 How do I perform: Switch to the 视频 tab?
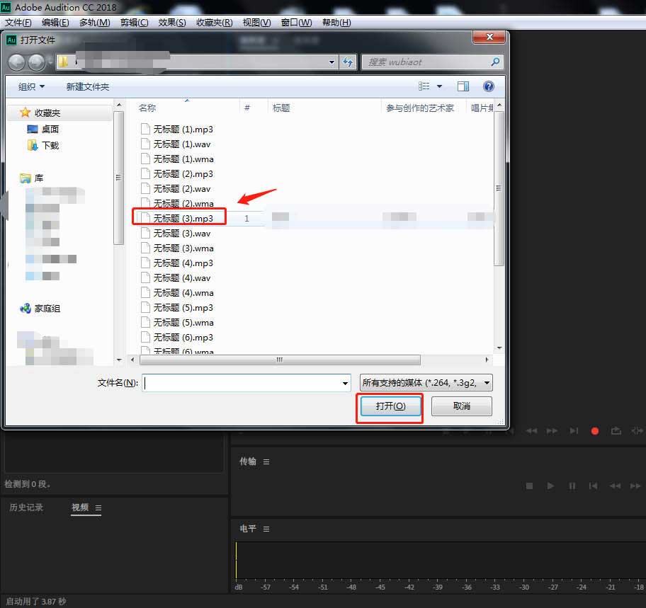(80, 507)
